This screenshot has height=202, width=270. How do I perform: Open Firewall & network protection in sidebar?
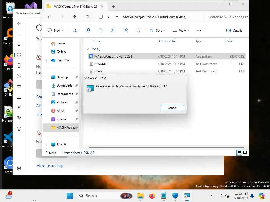[19, 76]
